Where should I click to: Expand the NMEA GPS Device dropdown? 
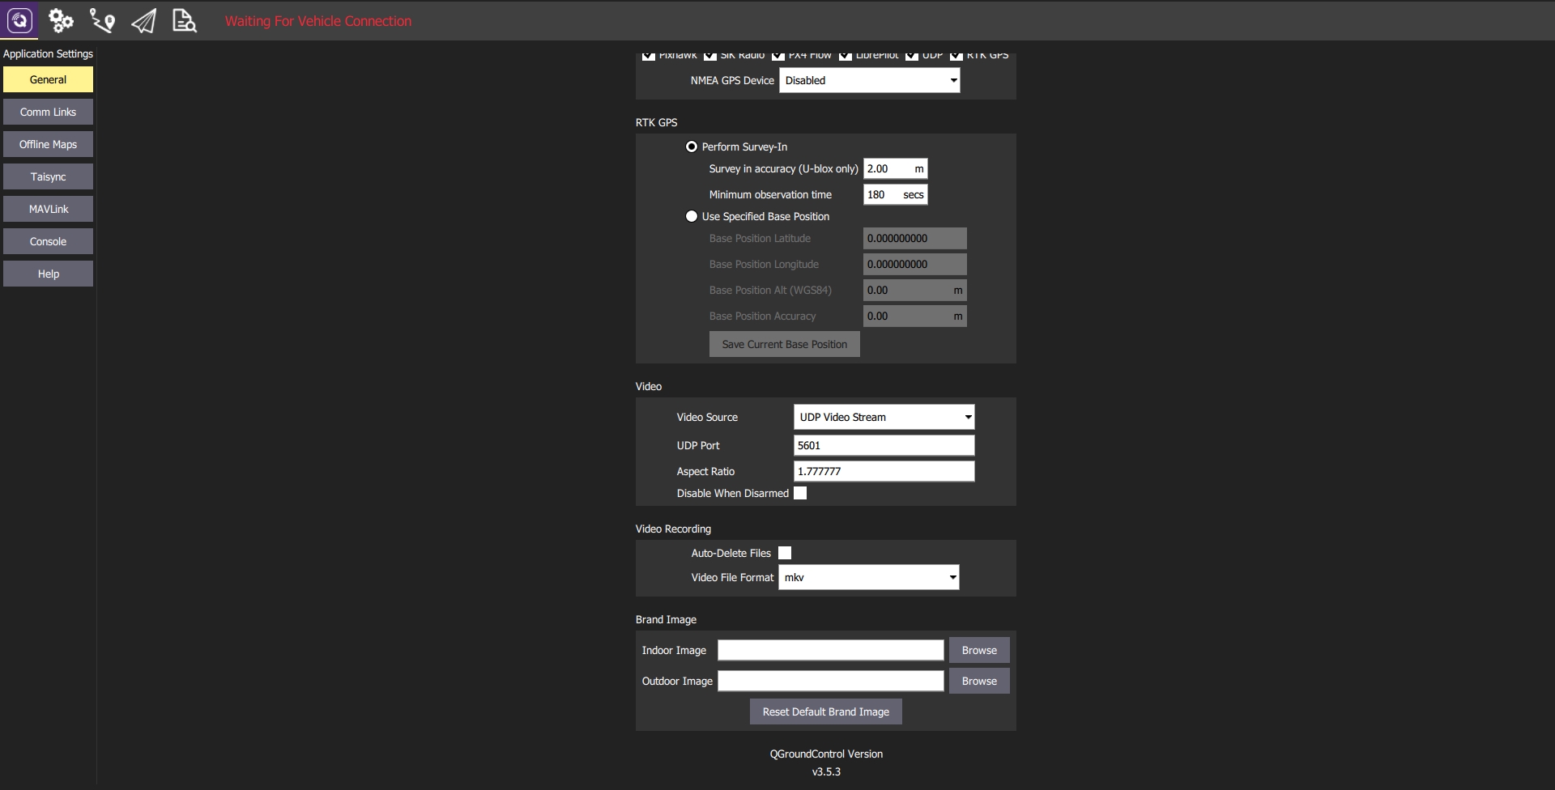pyautogui.click(x=869, y=80)
